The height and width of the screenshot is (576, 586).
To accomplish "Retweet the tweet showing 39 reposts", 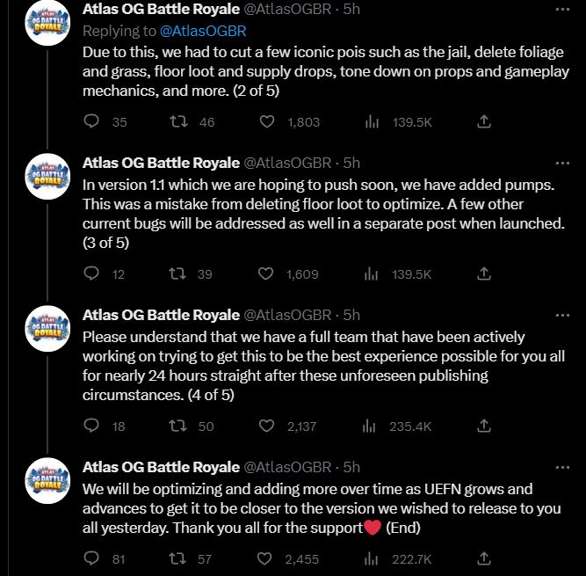I will click(177, 273).
